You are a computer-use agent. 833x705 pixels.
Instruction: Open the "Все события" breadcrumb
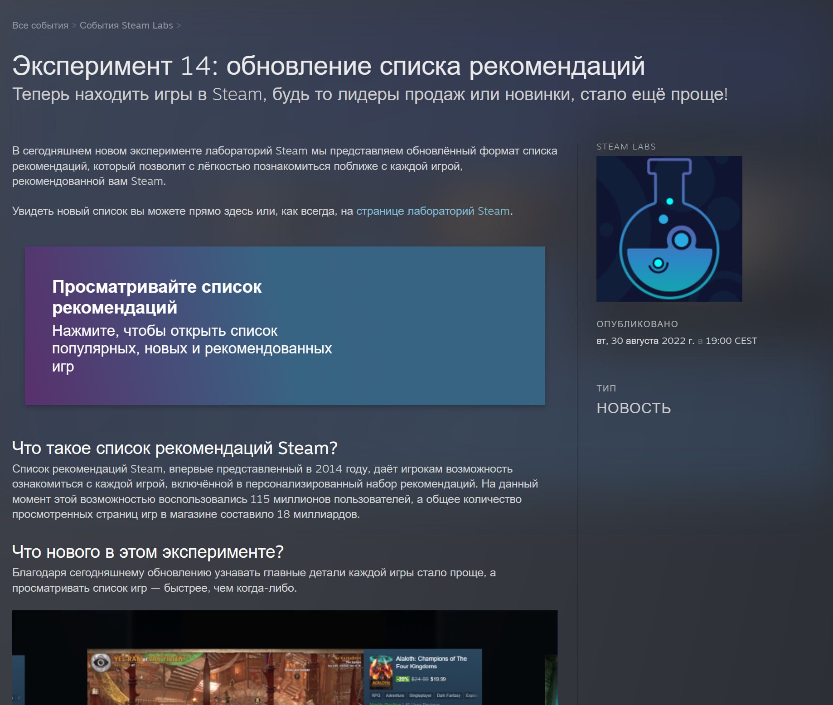point(40,25)
